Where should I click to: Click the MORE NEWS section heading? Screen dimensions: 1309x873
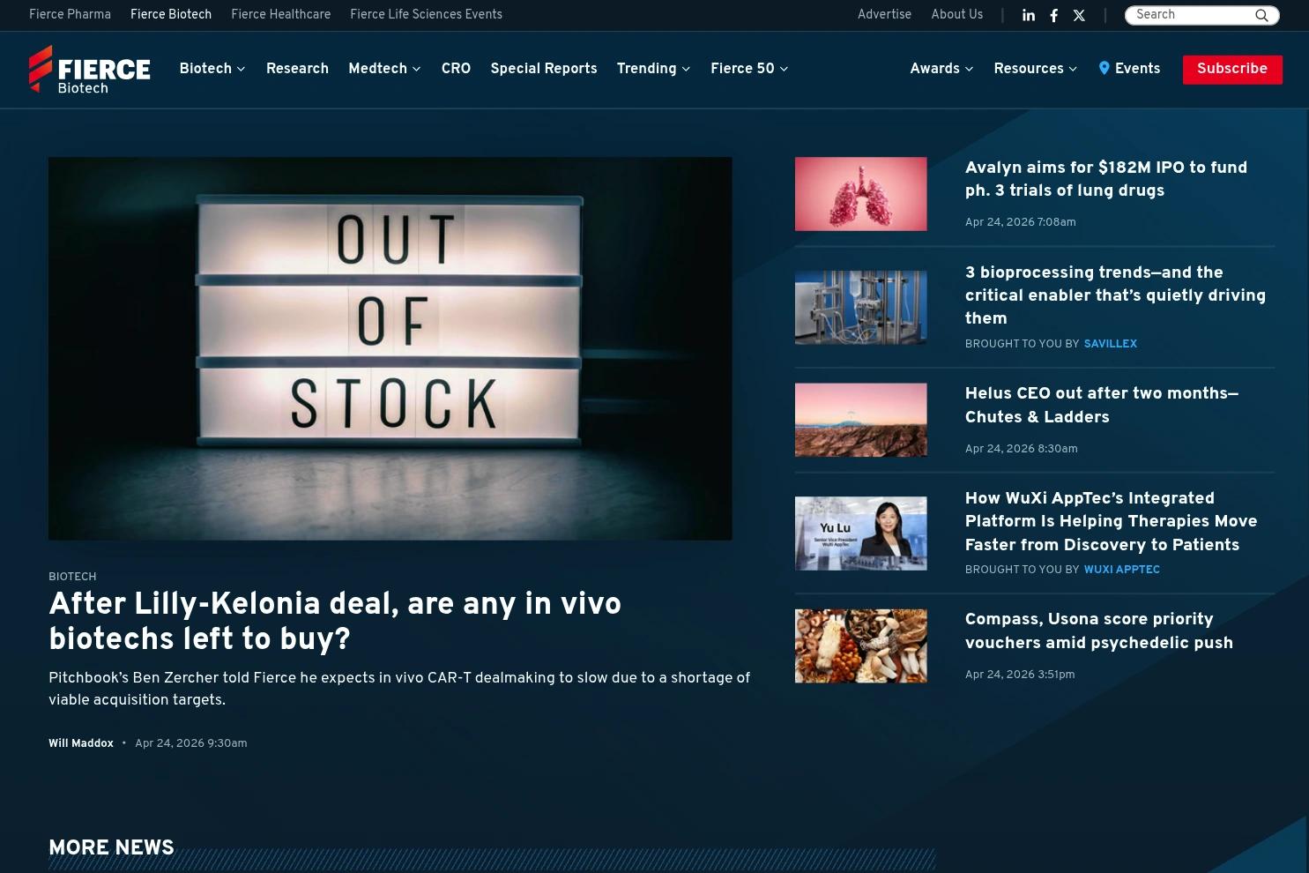[x=111, y=847]
